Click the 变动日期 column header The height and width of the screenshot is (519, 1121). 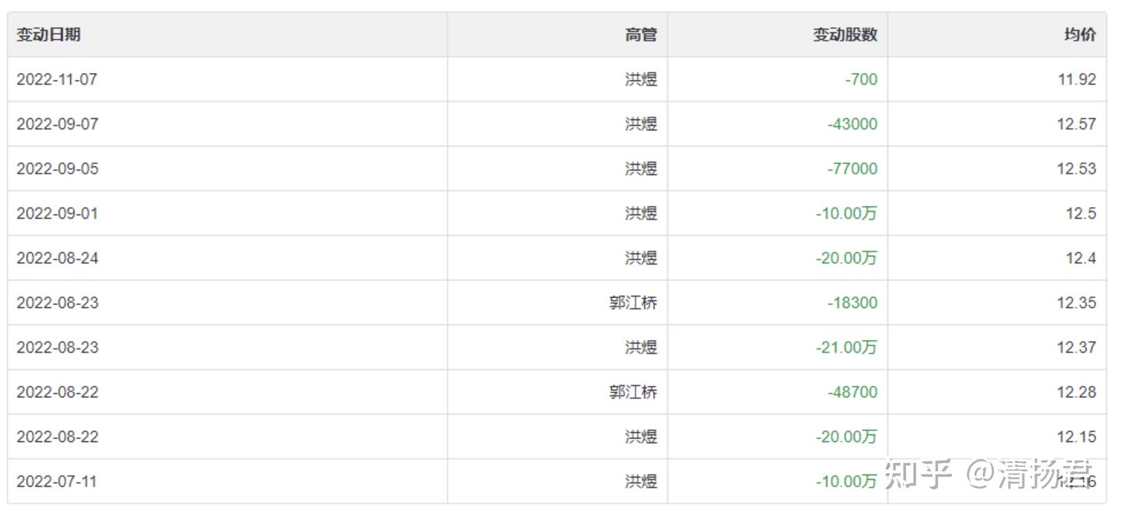coord(48,34)
